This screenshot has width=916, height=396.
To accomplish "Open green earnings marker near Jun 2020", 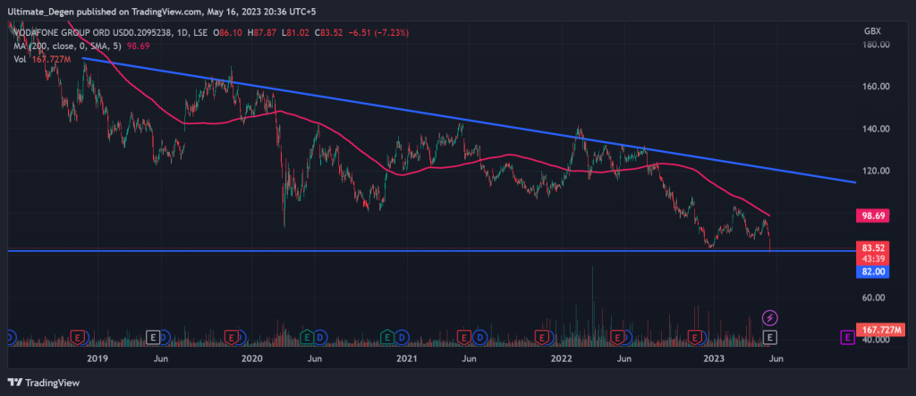I will click(x=307, y=336).
